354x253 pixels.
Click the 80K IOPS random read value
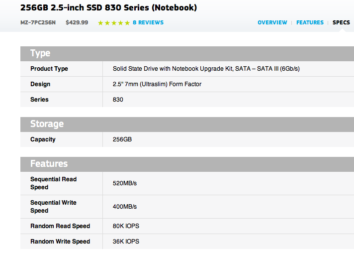tap(126, 226)
